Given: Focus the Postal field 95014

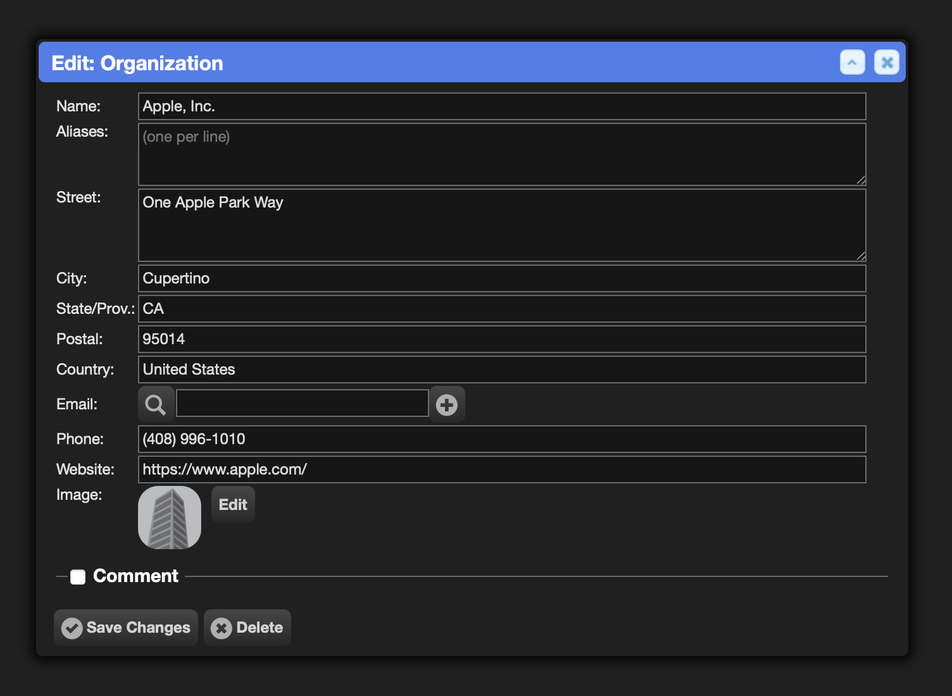Looking at the screenshot, I should (x=502, y=339).
